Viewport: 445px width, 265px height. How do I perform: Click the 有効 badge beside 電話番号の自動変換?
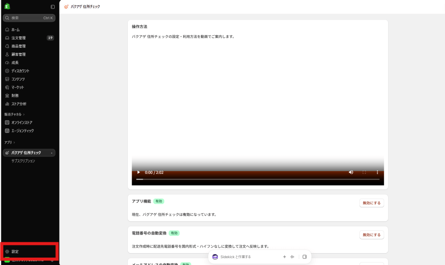(174, 233)
